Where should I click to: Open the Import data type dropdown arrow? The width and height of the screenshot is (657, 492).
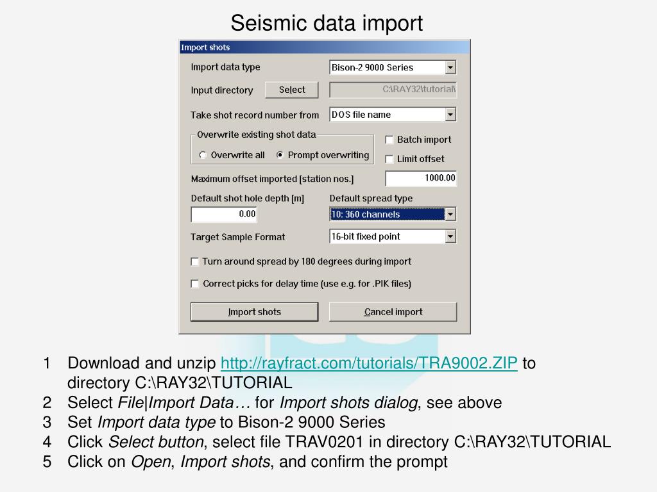click(x=450, y=67)
